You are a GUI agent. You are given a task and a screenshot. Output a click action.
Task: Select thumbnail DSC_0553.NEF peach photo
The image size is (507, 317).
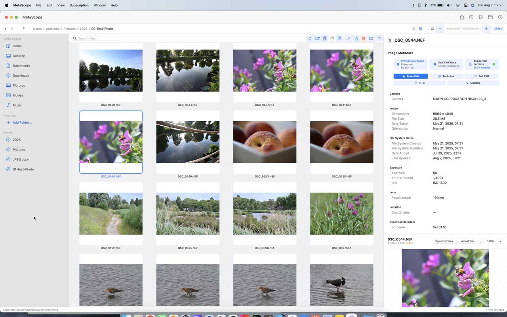tap(265, 142)
